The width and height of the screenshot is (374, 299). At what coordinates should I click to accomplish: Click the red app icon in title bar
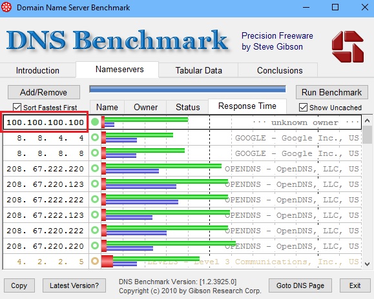(x=6, y=7)
